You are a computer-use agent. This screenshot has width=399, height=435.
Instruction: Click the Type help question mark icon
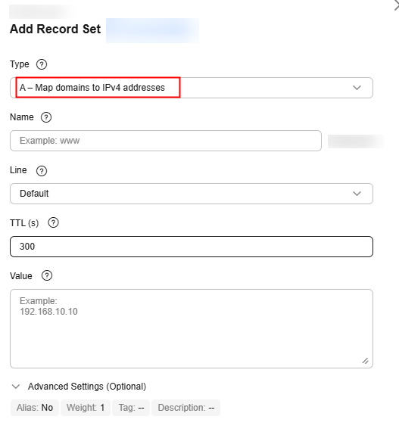[42, 64]
